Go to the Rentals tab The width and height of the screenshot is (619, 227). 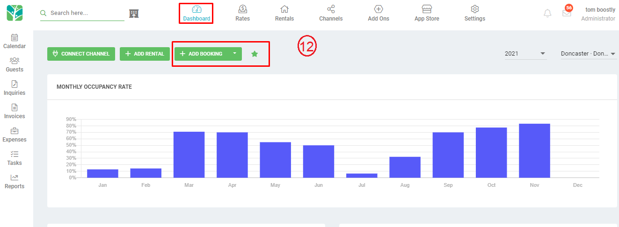(284, 14)
